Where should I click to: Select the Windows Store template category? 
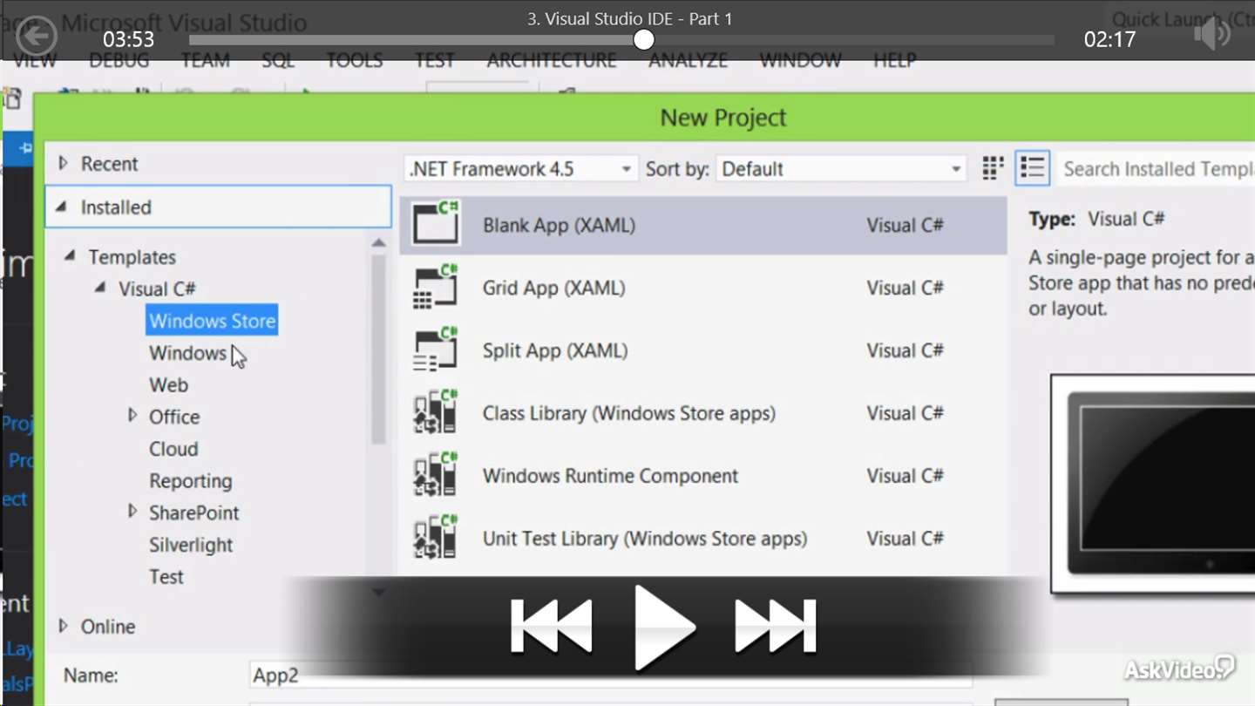coord(212,321)
